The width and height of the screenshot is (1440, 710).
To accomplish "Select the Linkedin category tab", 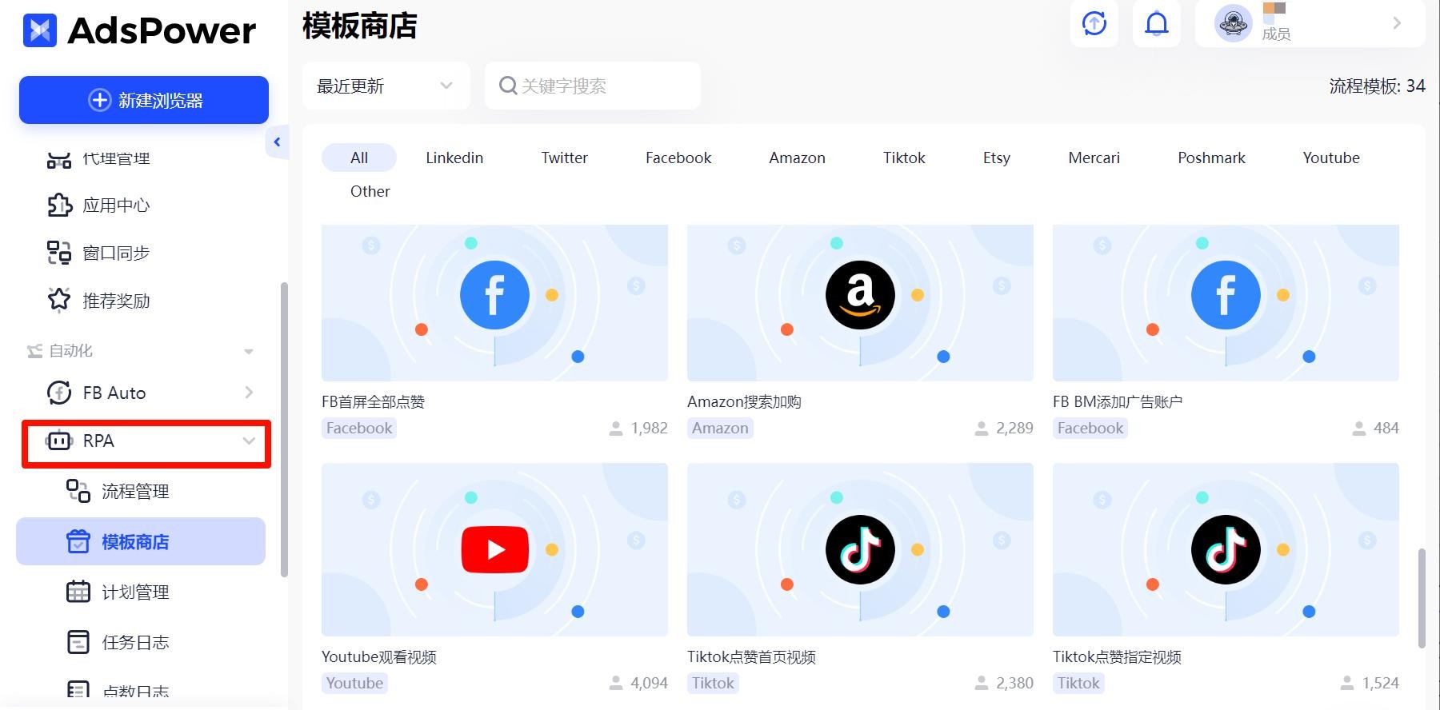I will 454,158.
